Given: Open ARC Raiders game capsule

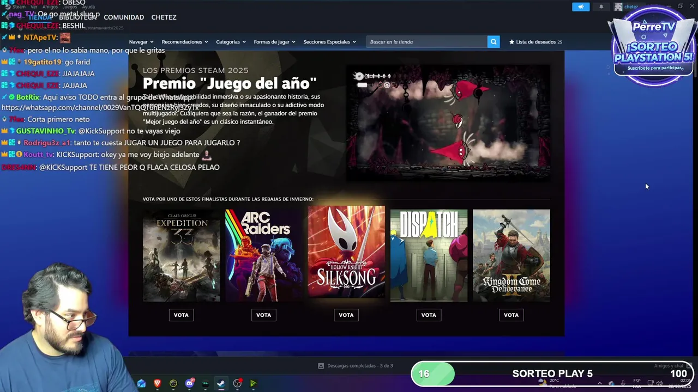Looking at the screenshot, I should tap(264, 255).
